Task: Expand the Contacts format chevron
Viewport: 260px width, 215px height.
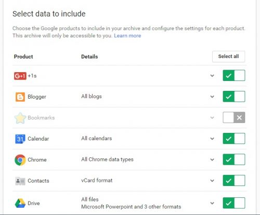Action: [x=212, y=181]
